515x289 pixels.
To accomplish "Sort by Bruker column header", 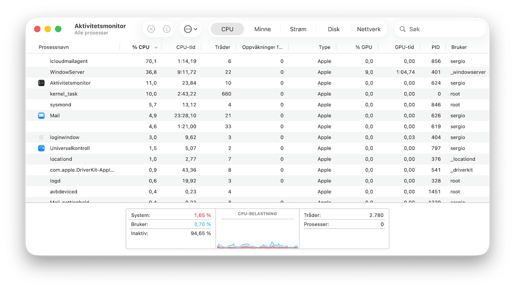I will point(459,47).
